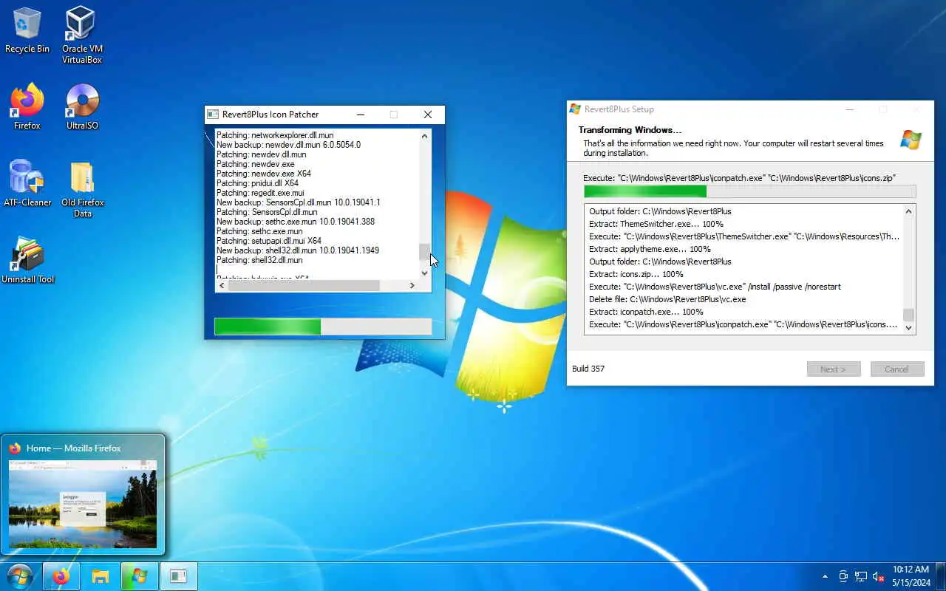This screenshot has height=591, width=946.
Task: Click the Icon Patcher log scroll-down arrow
Action: [425, 273]
